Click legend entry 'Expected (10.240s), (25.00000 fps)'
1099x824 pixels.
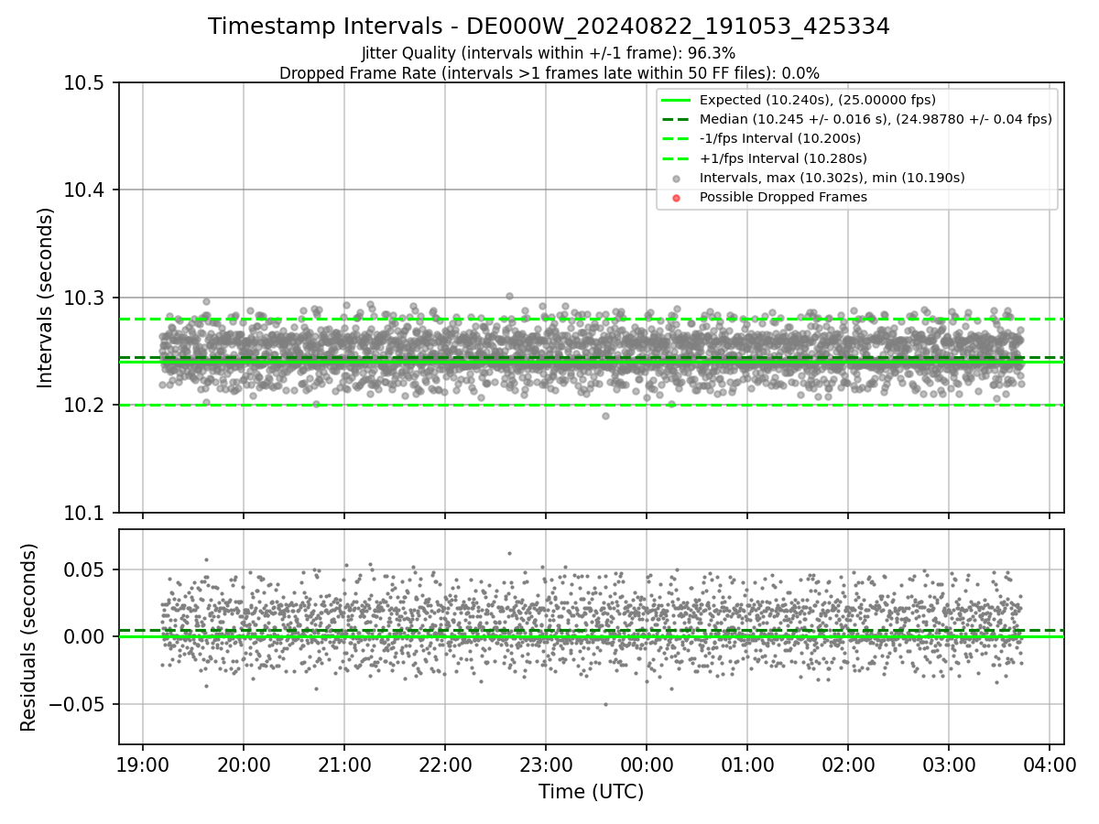(x=818, y=100)
